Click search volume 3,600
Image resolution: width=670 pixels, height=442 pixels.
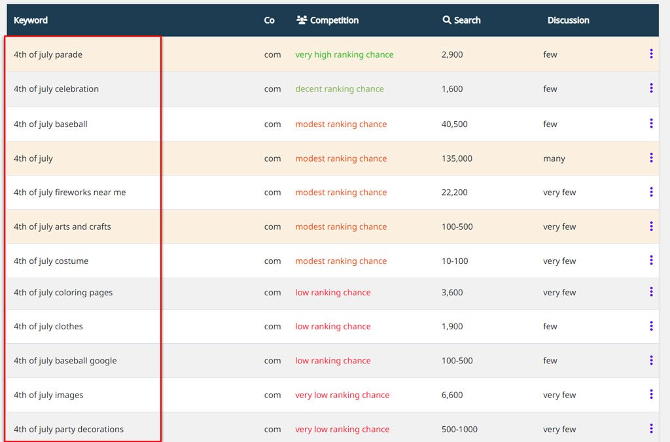[452, 293]
